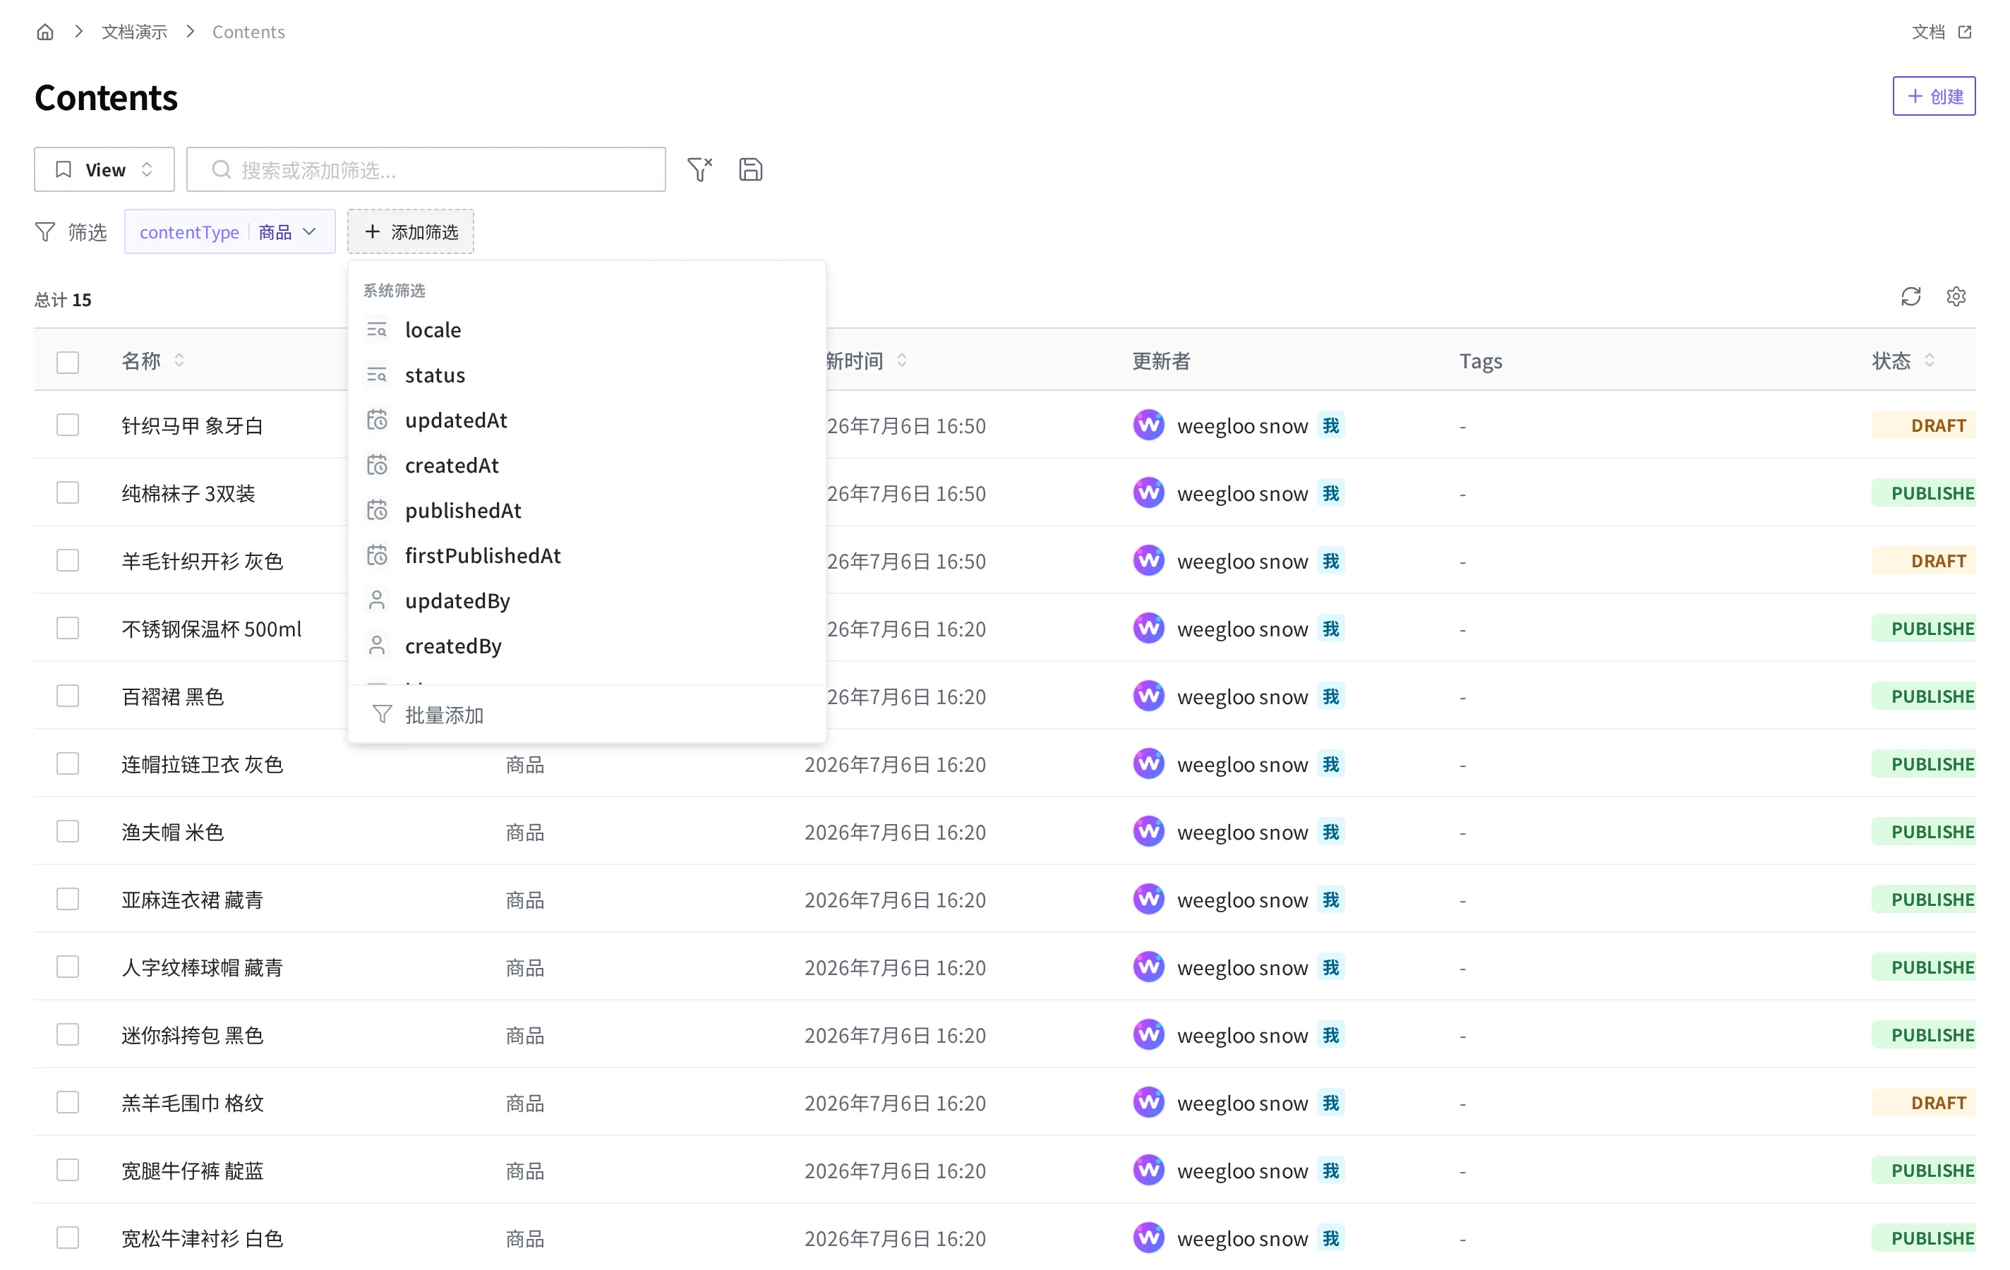2010x1270 pixels.
Task: Clear filters with funnel-x icon
Action: point(699,169)
